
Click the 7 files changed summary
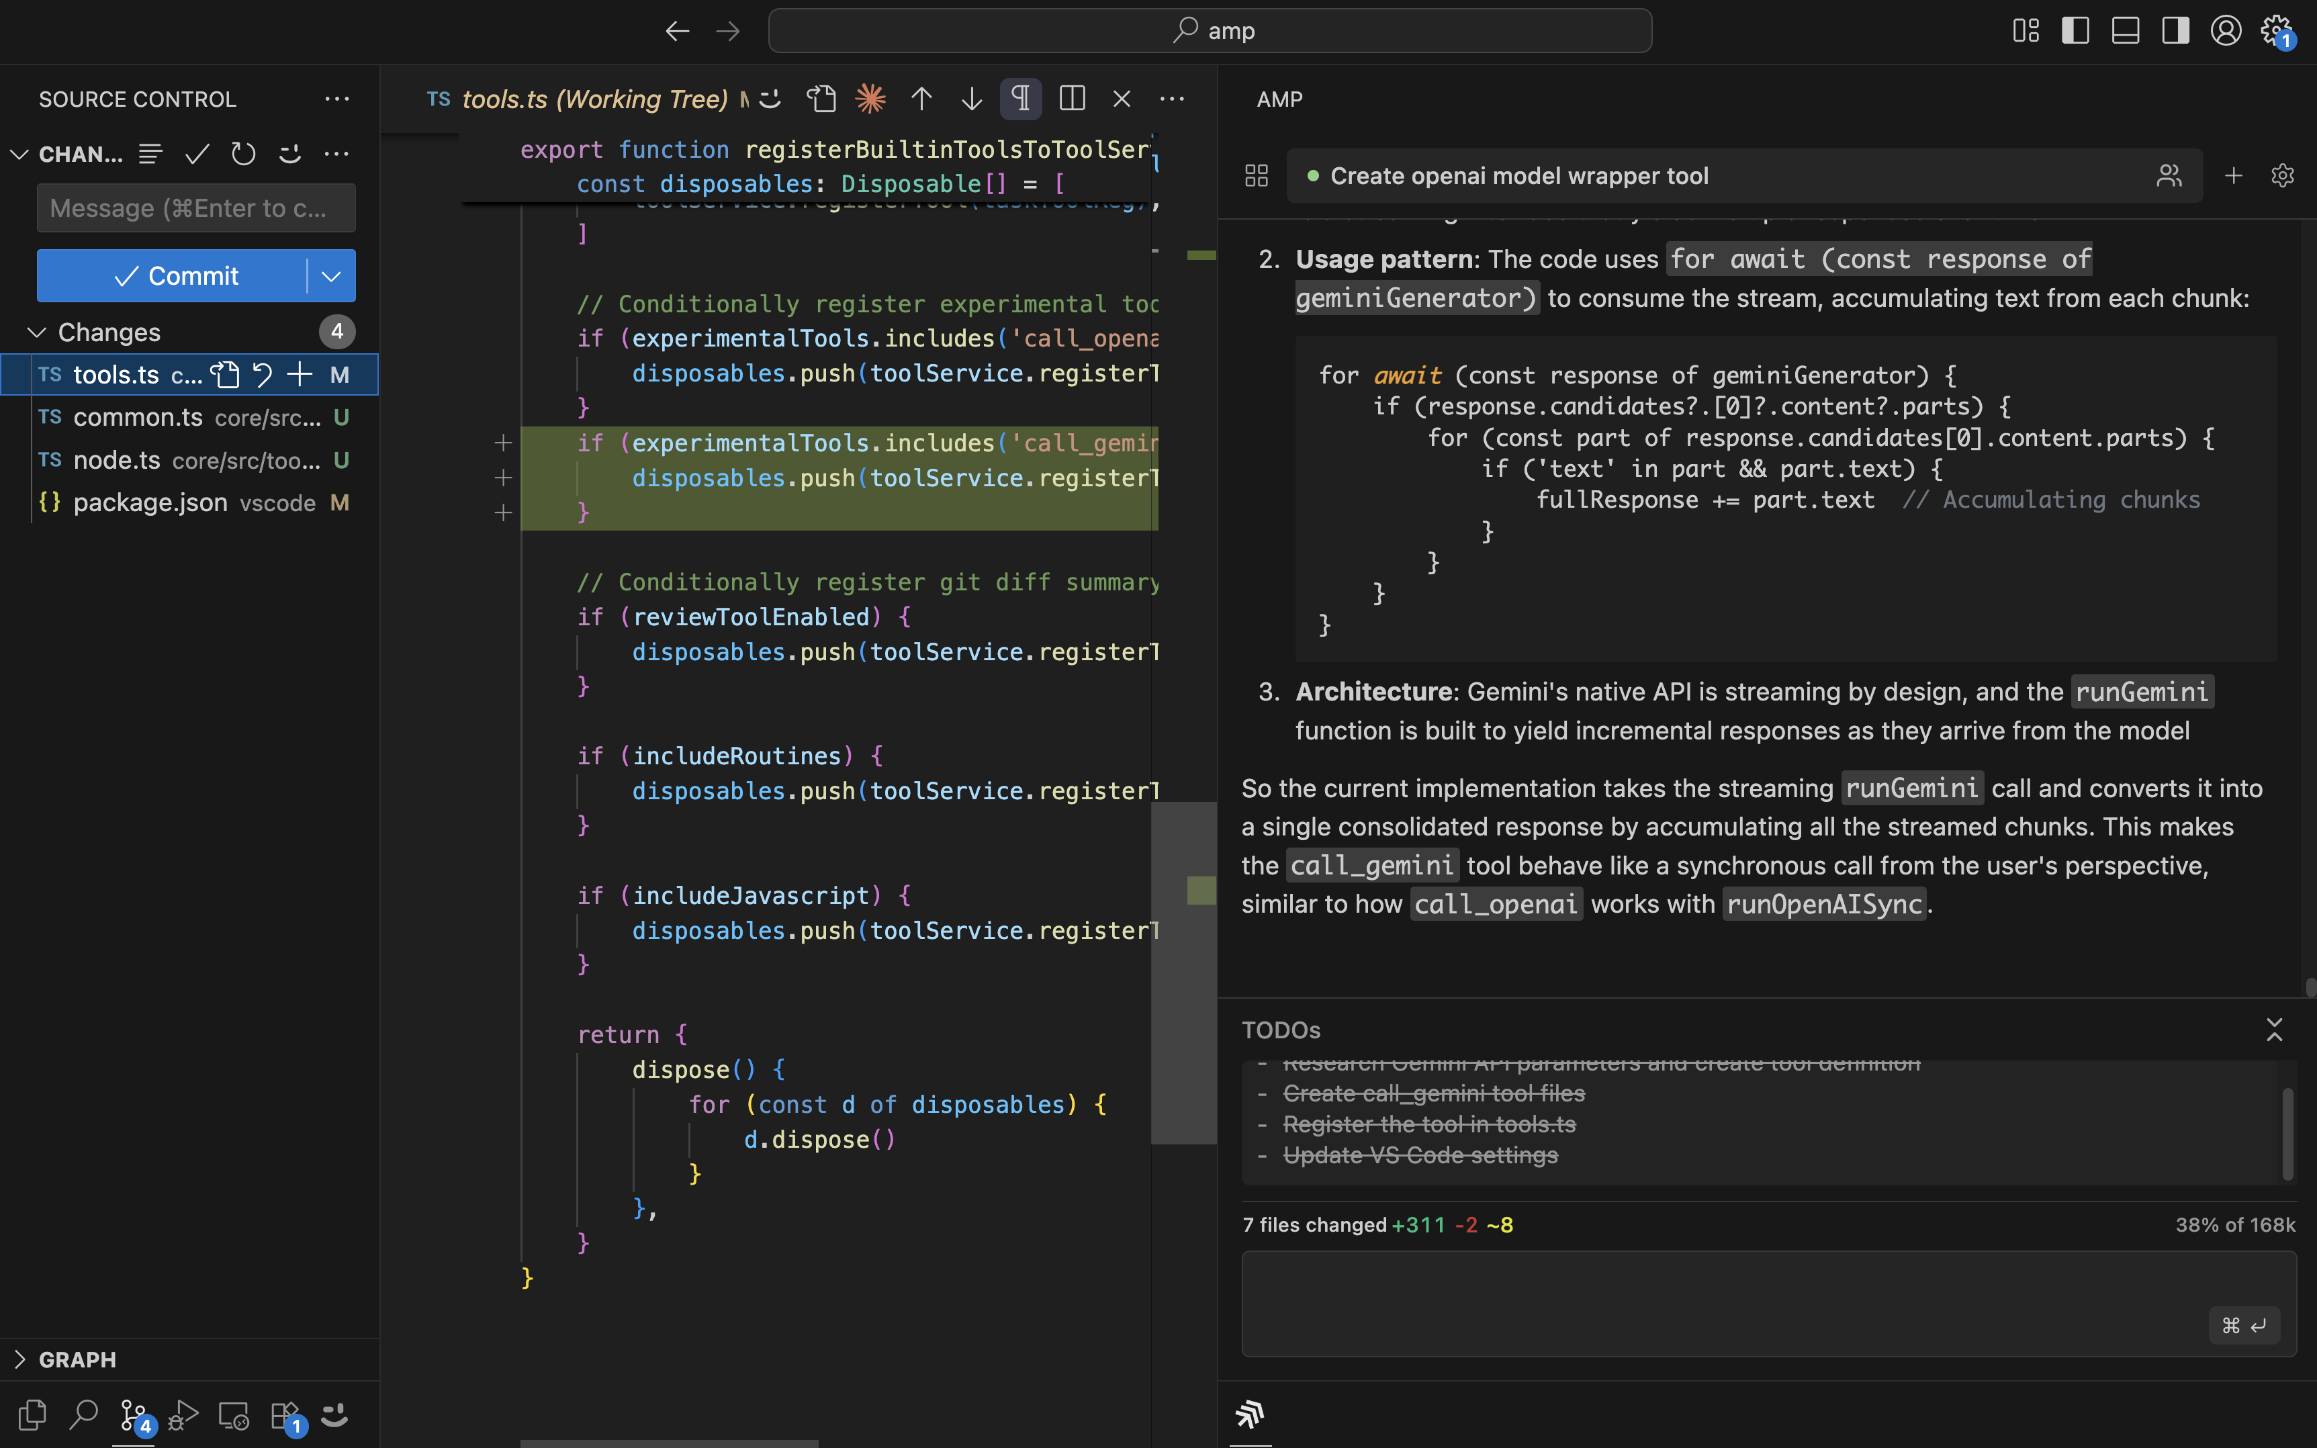click(x=1377, y=1225)
